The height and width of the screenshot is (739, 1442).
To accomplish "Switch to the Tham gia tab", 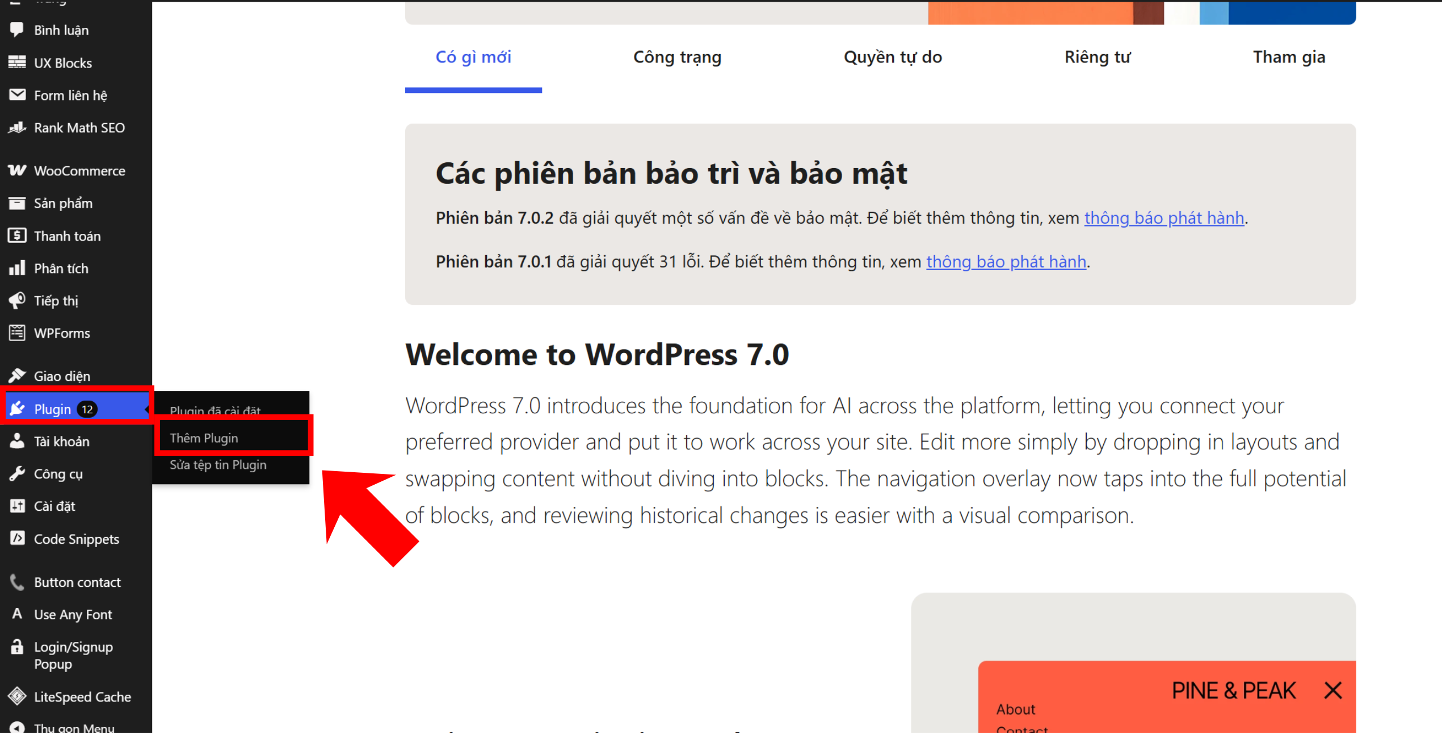I will click(1289, 57).
